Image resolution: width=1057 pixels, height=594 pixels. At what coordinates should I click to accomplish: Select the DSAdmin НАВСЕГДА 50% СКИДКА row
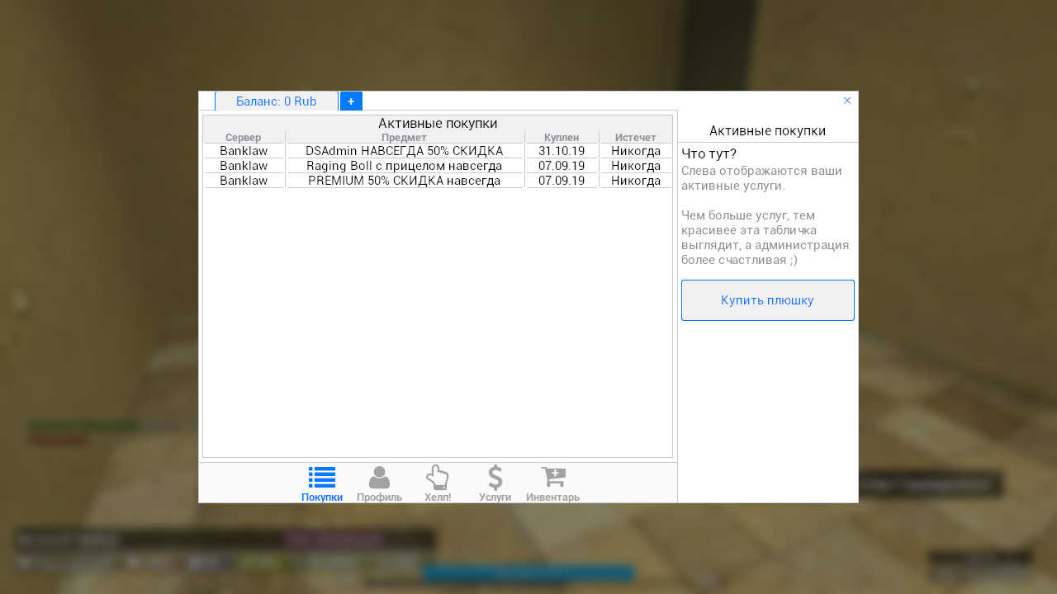click(404, 152)
